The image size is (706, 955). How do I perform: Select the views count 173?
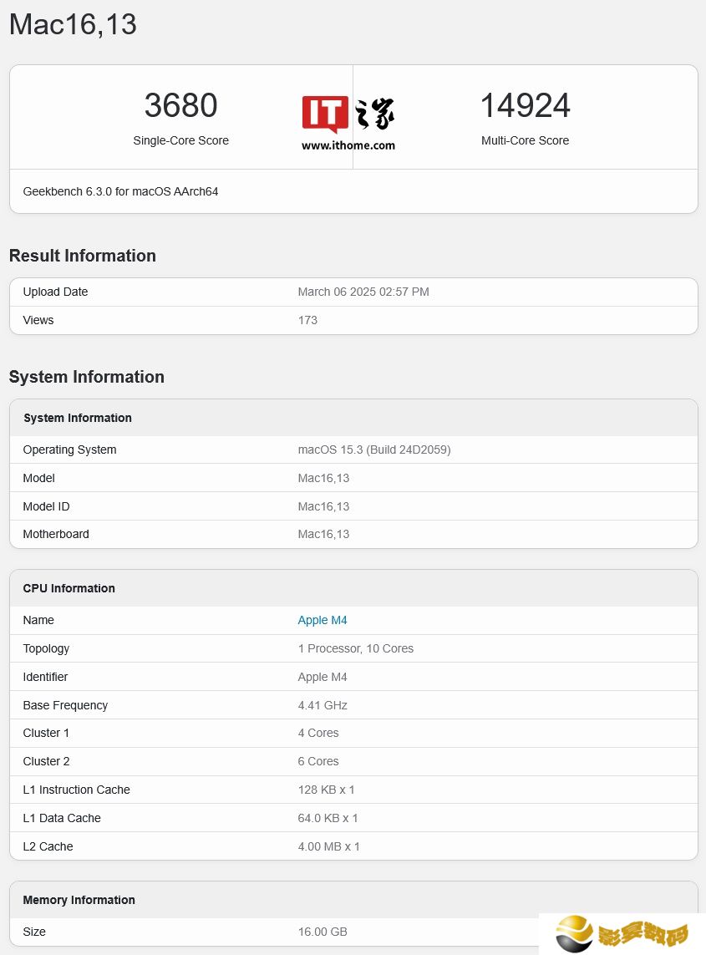307,320
